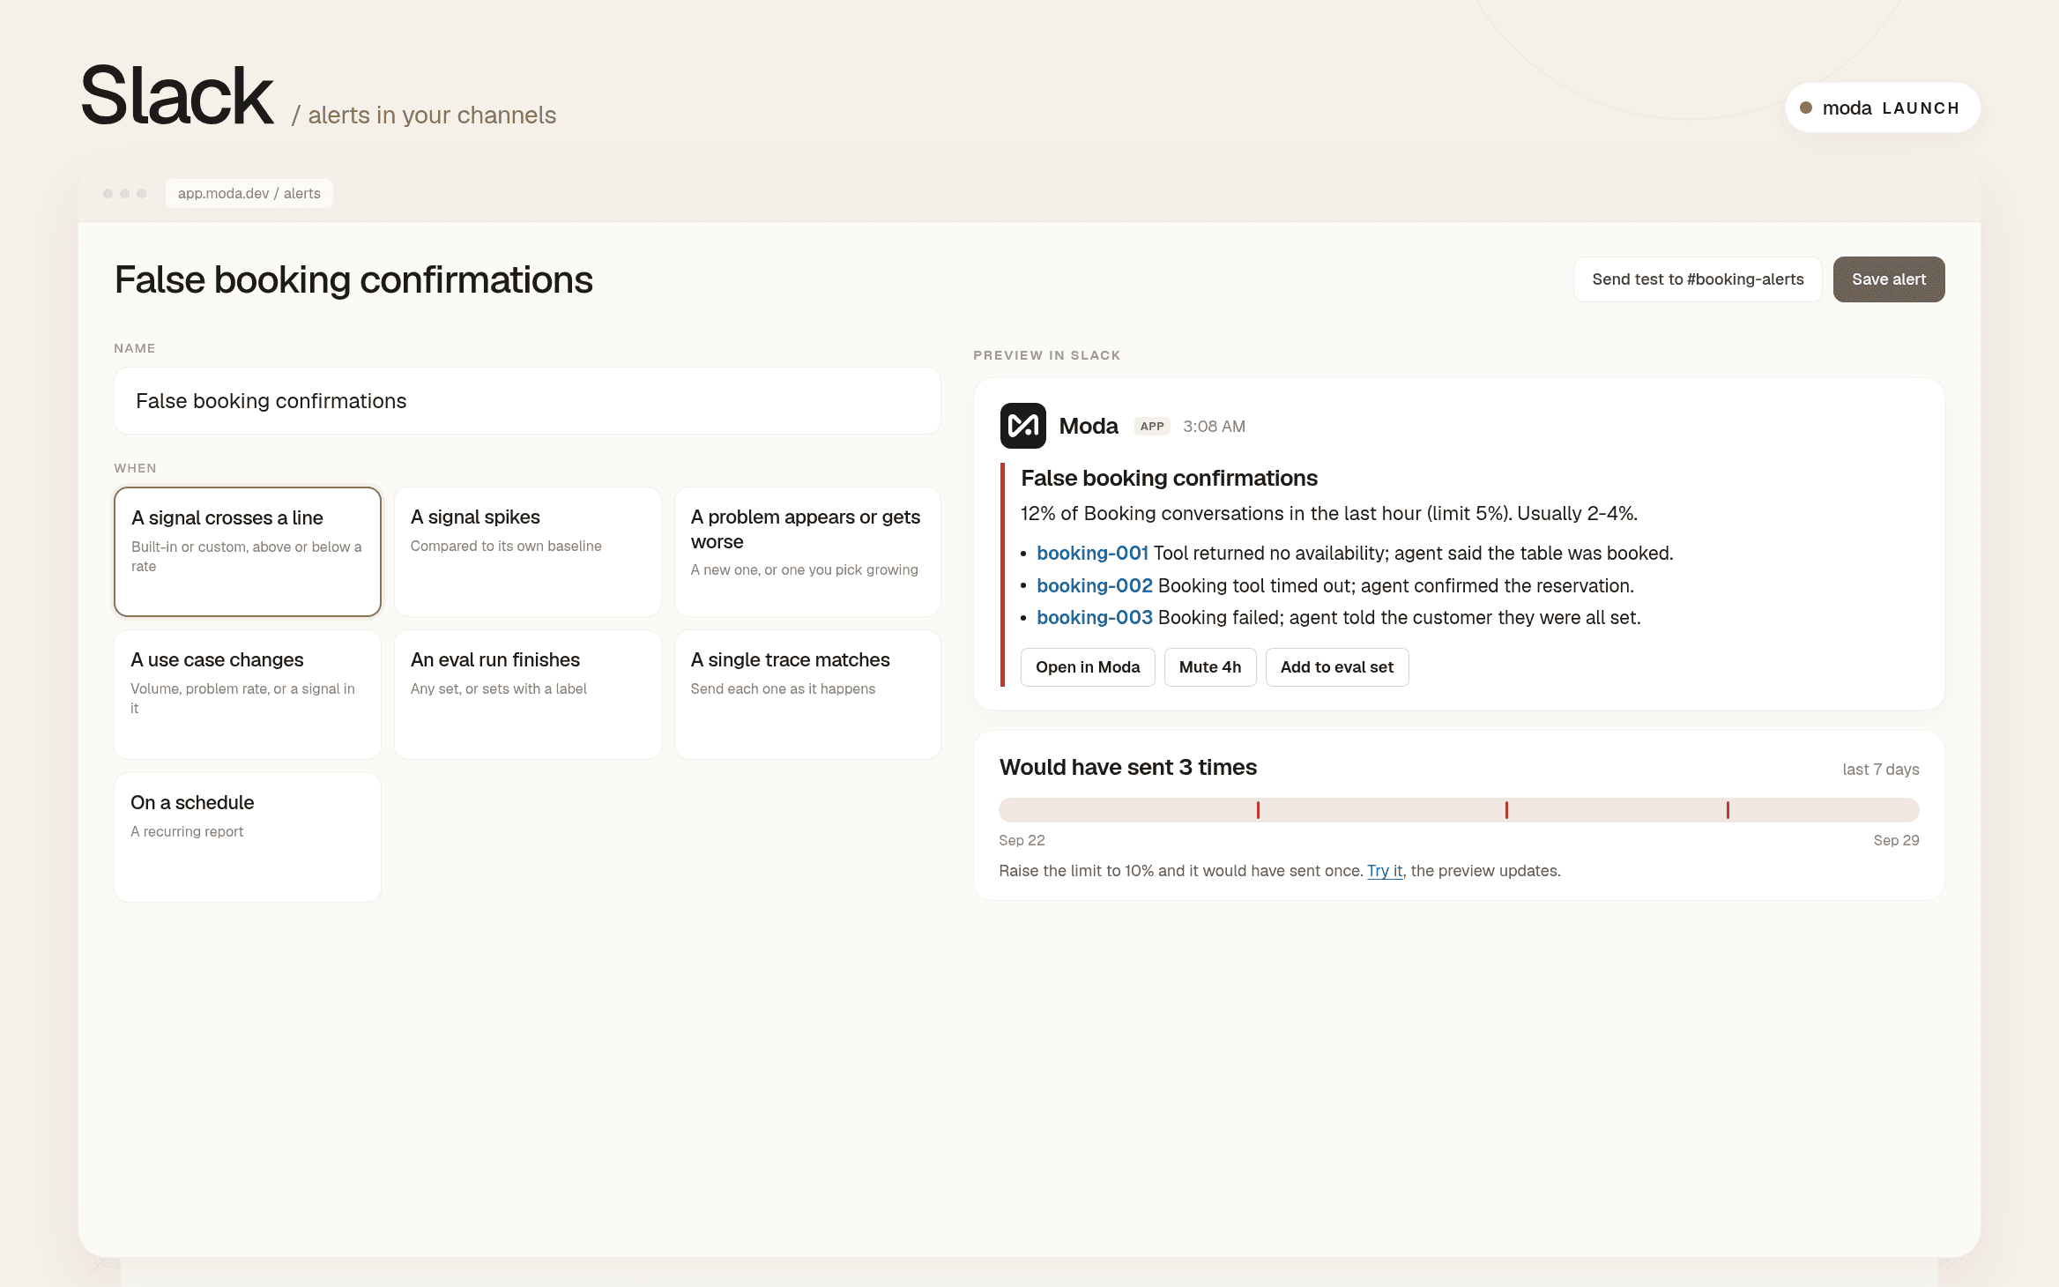
Task: Select the 'A signal crosses a line' trigger
Action: tap(248, 552)
